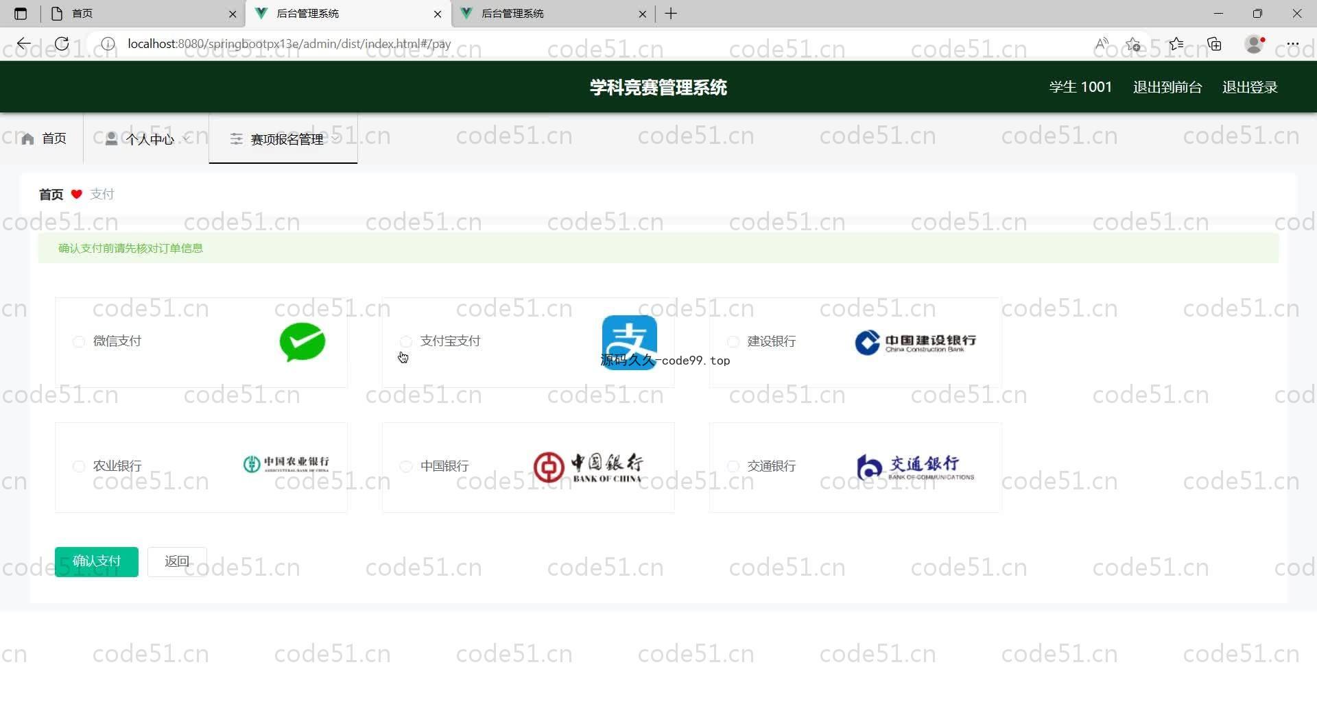Switch to the 首页 browser tab
The width and height of the screenshot is (1317, 706).
tap(142, 14)
